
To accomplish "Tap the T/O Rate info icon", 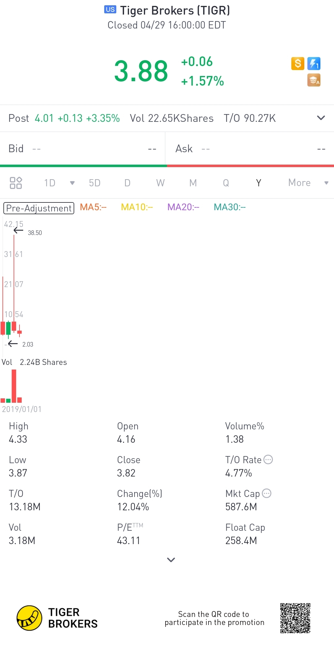I will tap(268, 459).
